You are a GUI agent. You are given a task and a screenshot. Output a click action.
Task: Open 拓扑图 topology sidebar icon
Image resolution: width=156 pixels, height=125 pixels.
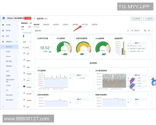coord(3,30)
